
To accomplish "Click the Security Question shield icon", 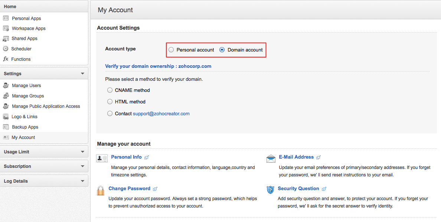I will pyautogui.click(x=270, y=190).
